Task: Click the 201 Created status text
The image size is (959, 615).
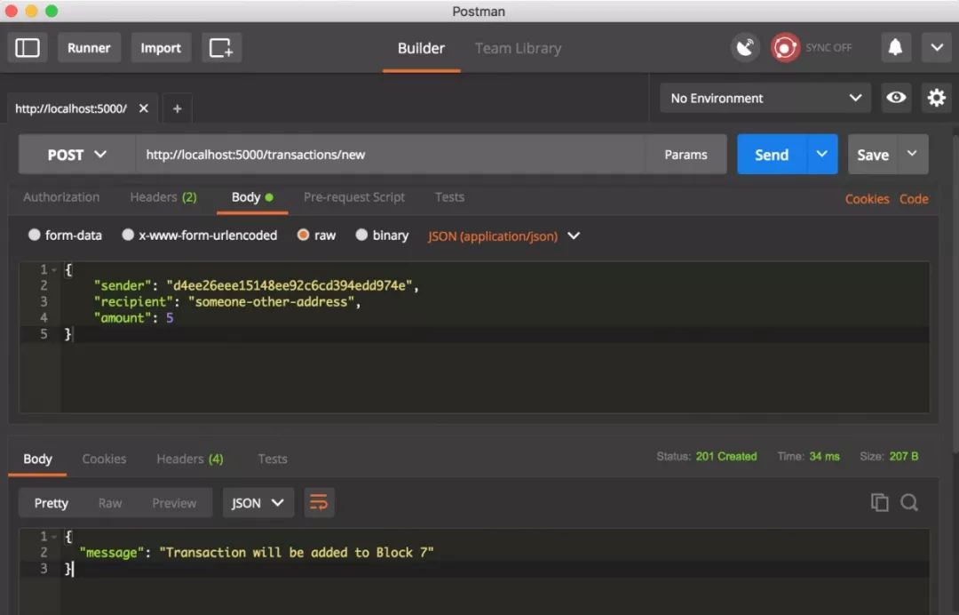Action: (x=726, y=457)
